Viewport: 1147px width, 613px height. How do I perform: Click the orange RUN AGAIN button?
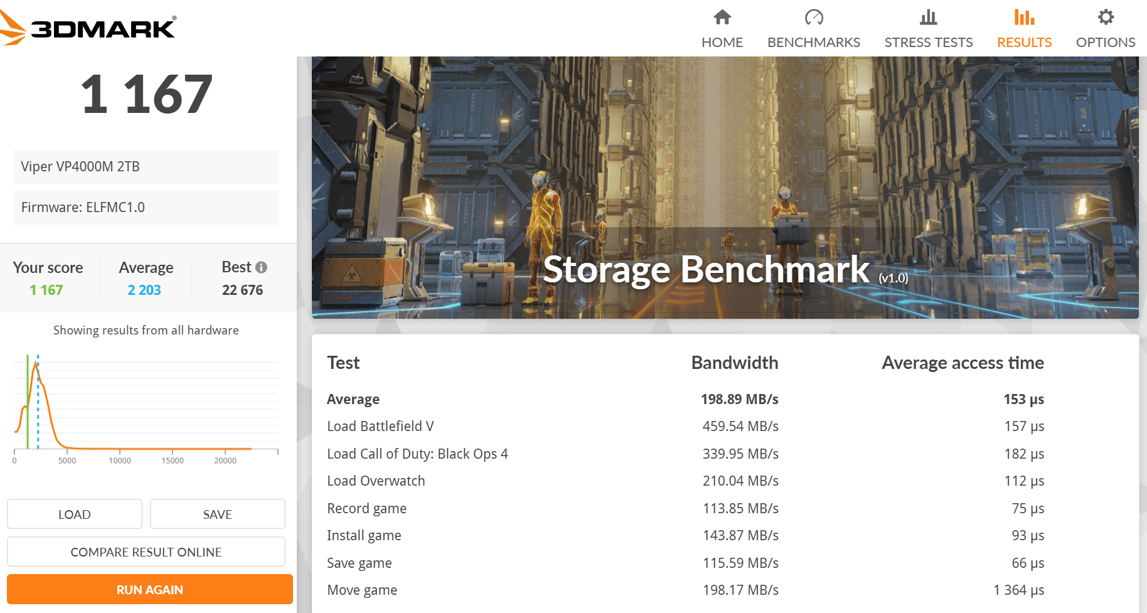tap(150, 590)
